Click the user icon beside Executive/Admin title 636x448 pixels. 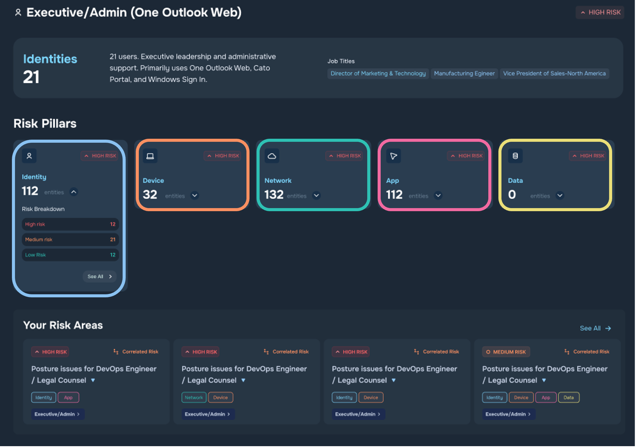coord(18,13)
